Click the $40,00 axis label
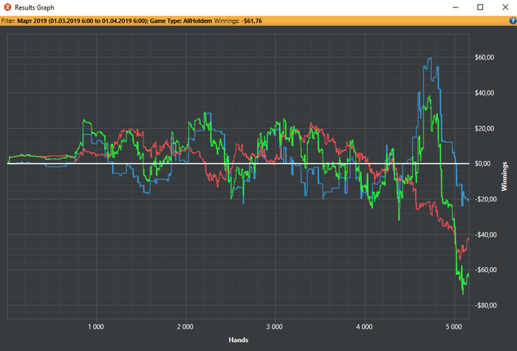Image resolution: width=517 pixels, height=351 pixels. (x=484, y=93)
